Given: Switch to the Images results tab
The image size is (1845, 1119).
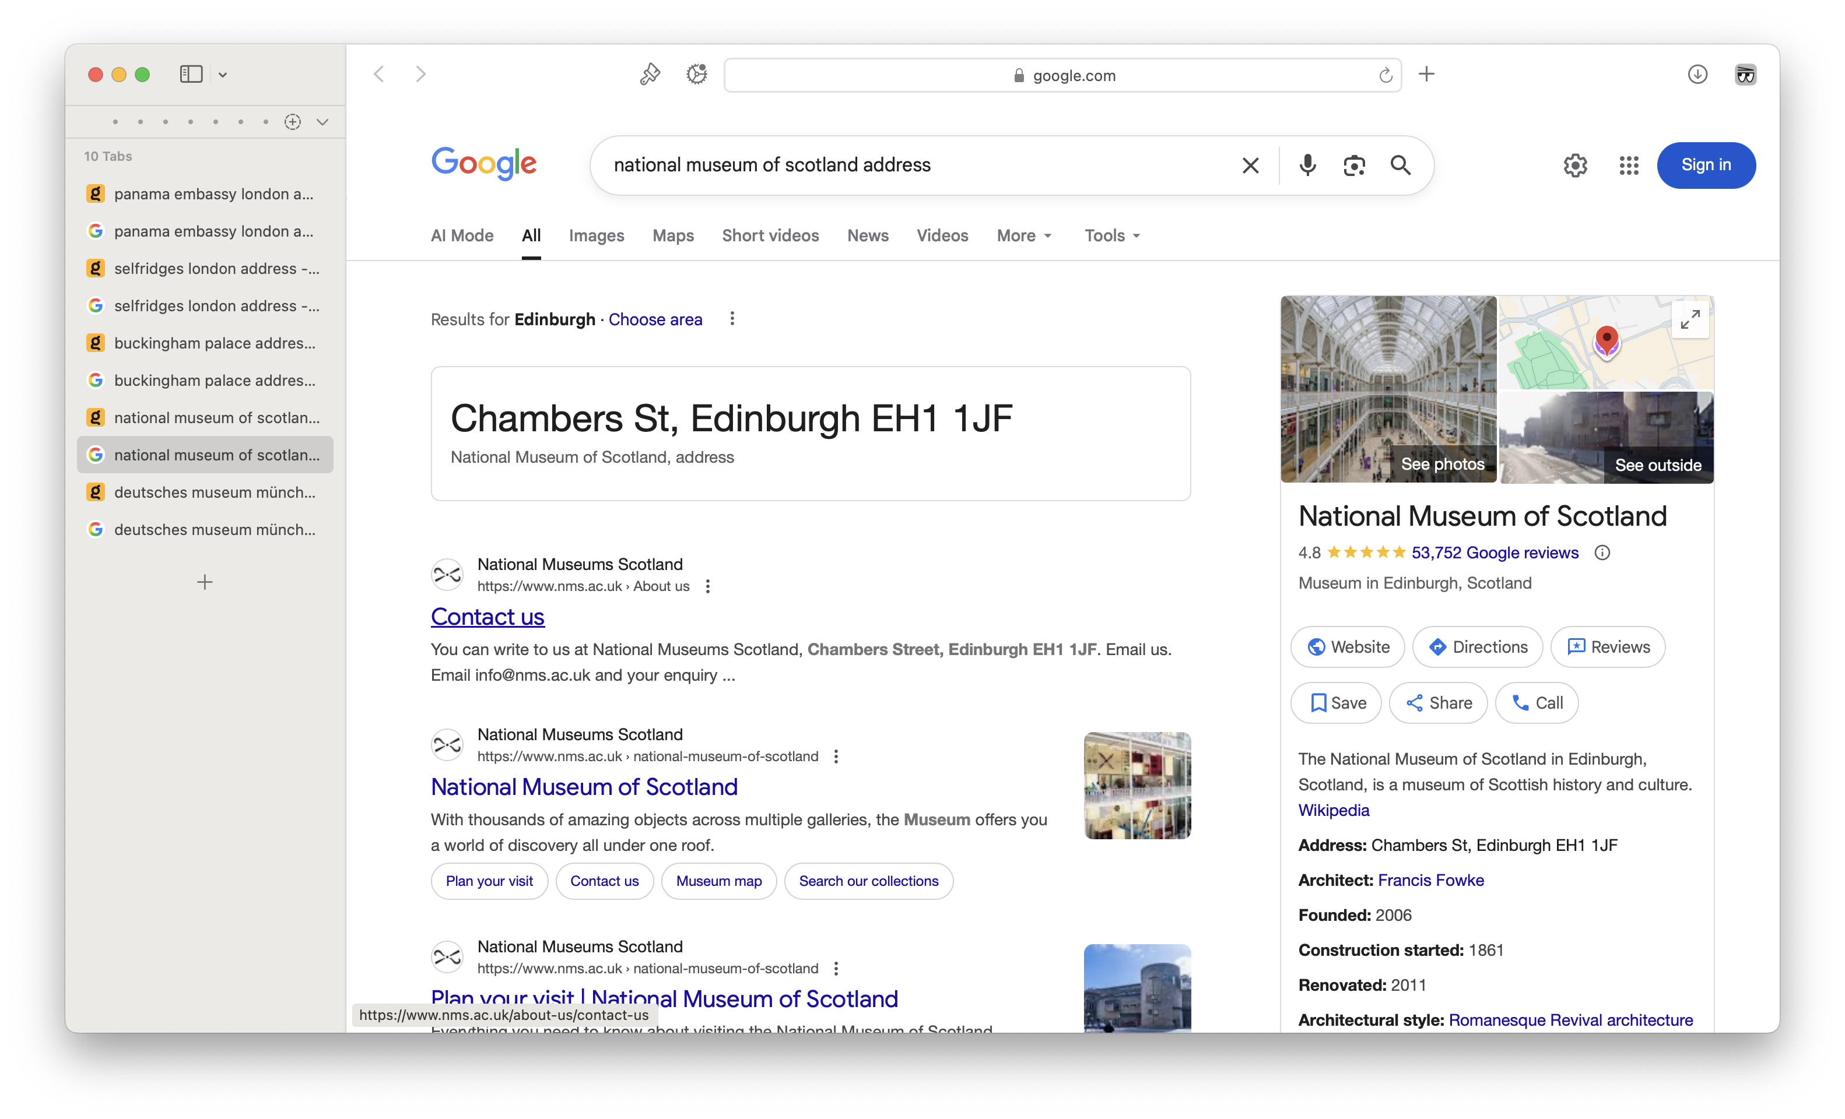Looking at the screenshot, I should click(596, 236).
